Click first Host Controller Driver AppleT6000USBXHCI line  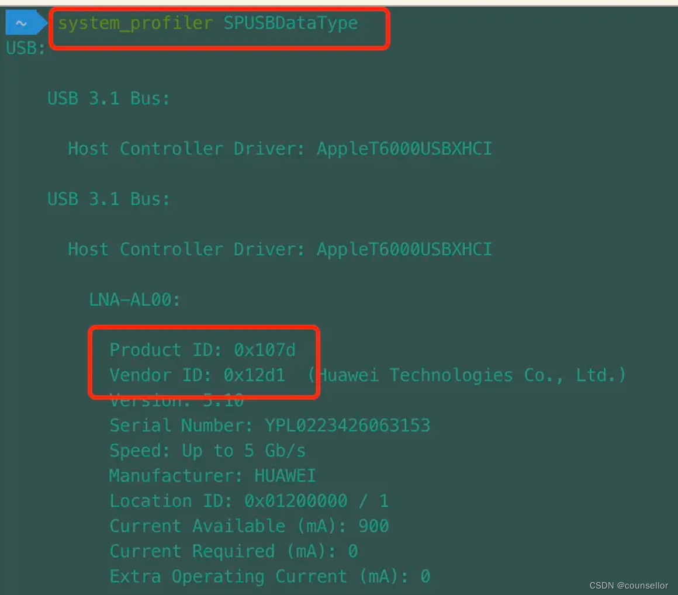280,148
